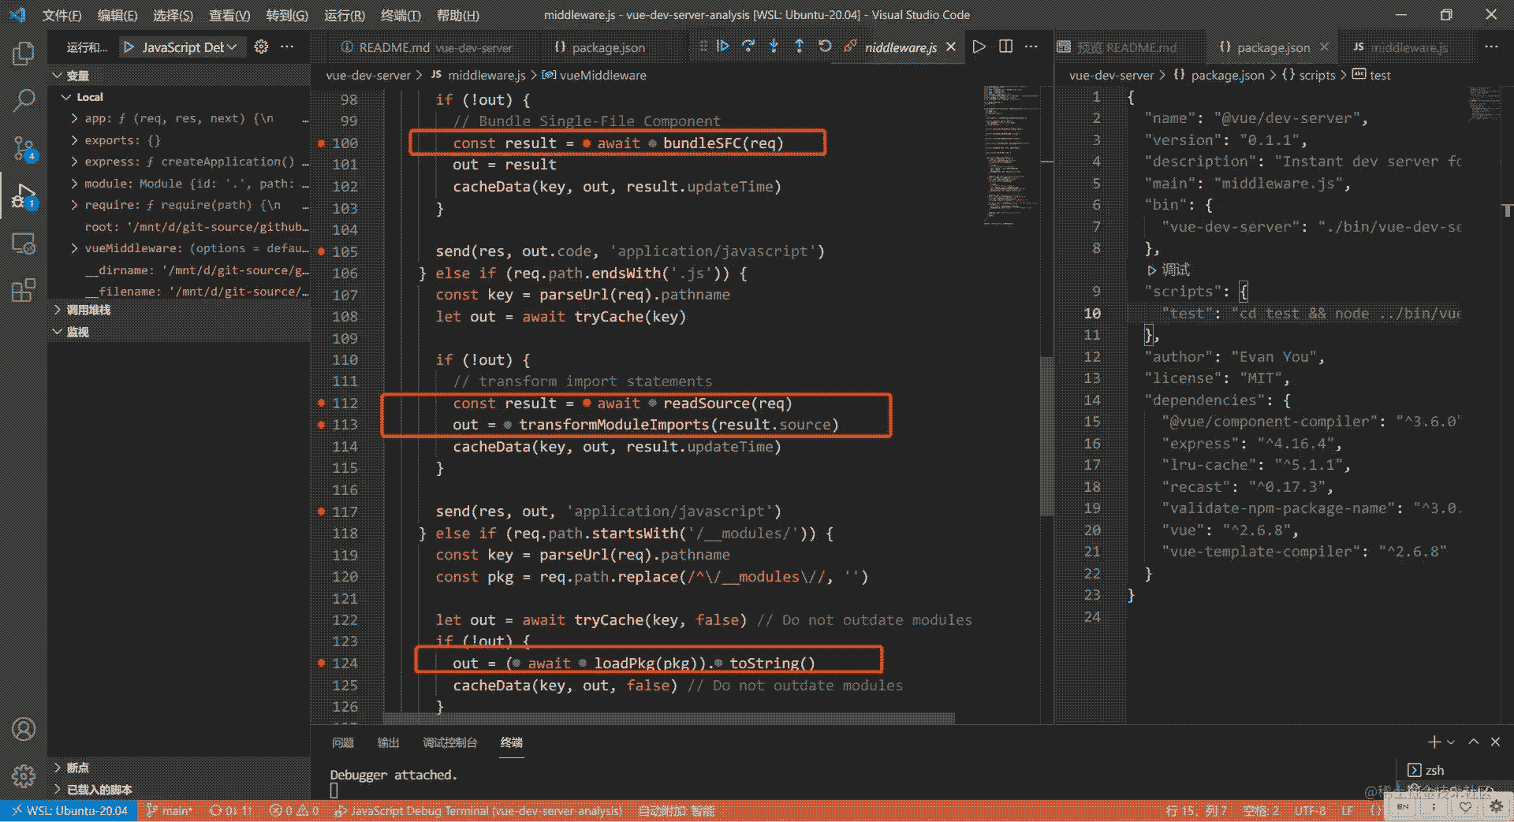Toggle breakpoint on line 112
Image resolution: width=1514 pixels, height=822 pixels.
[x=321, y=403]
